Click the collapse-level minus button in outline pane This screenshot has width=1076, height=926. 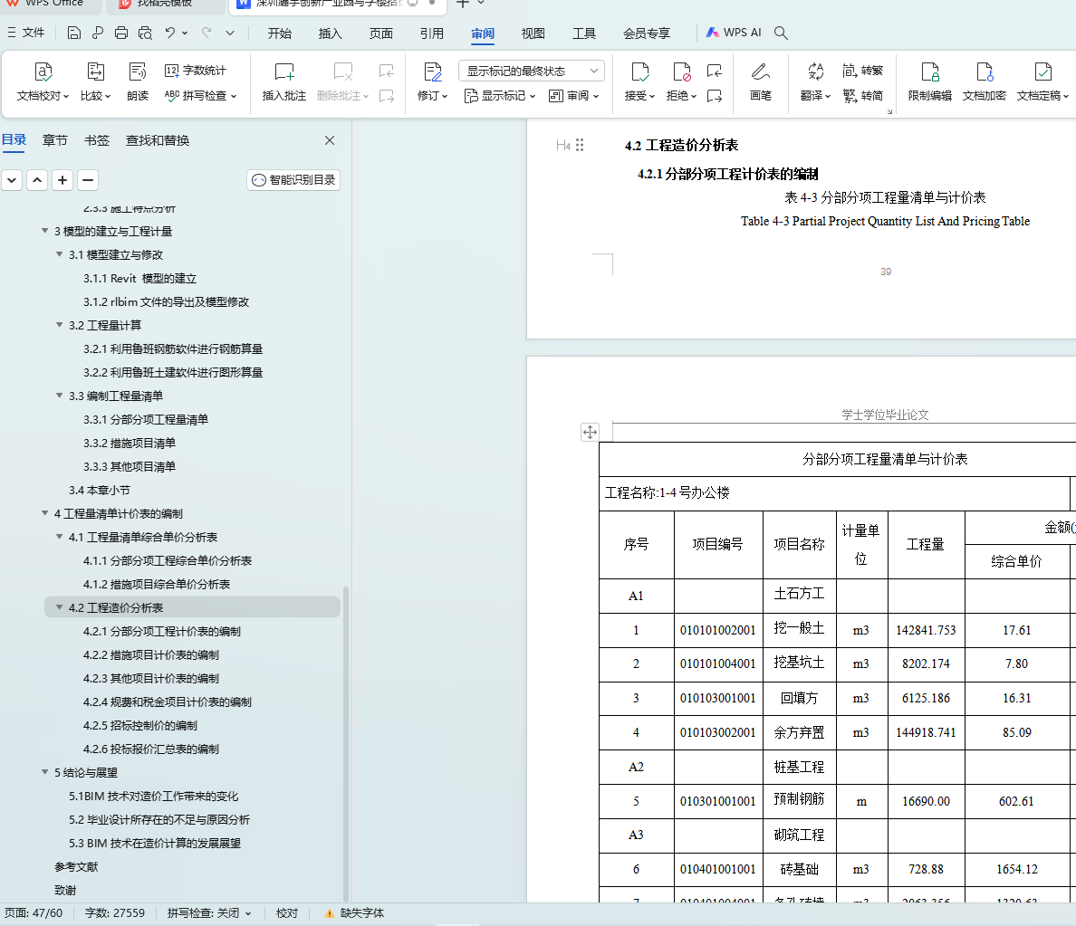88,180
